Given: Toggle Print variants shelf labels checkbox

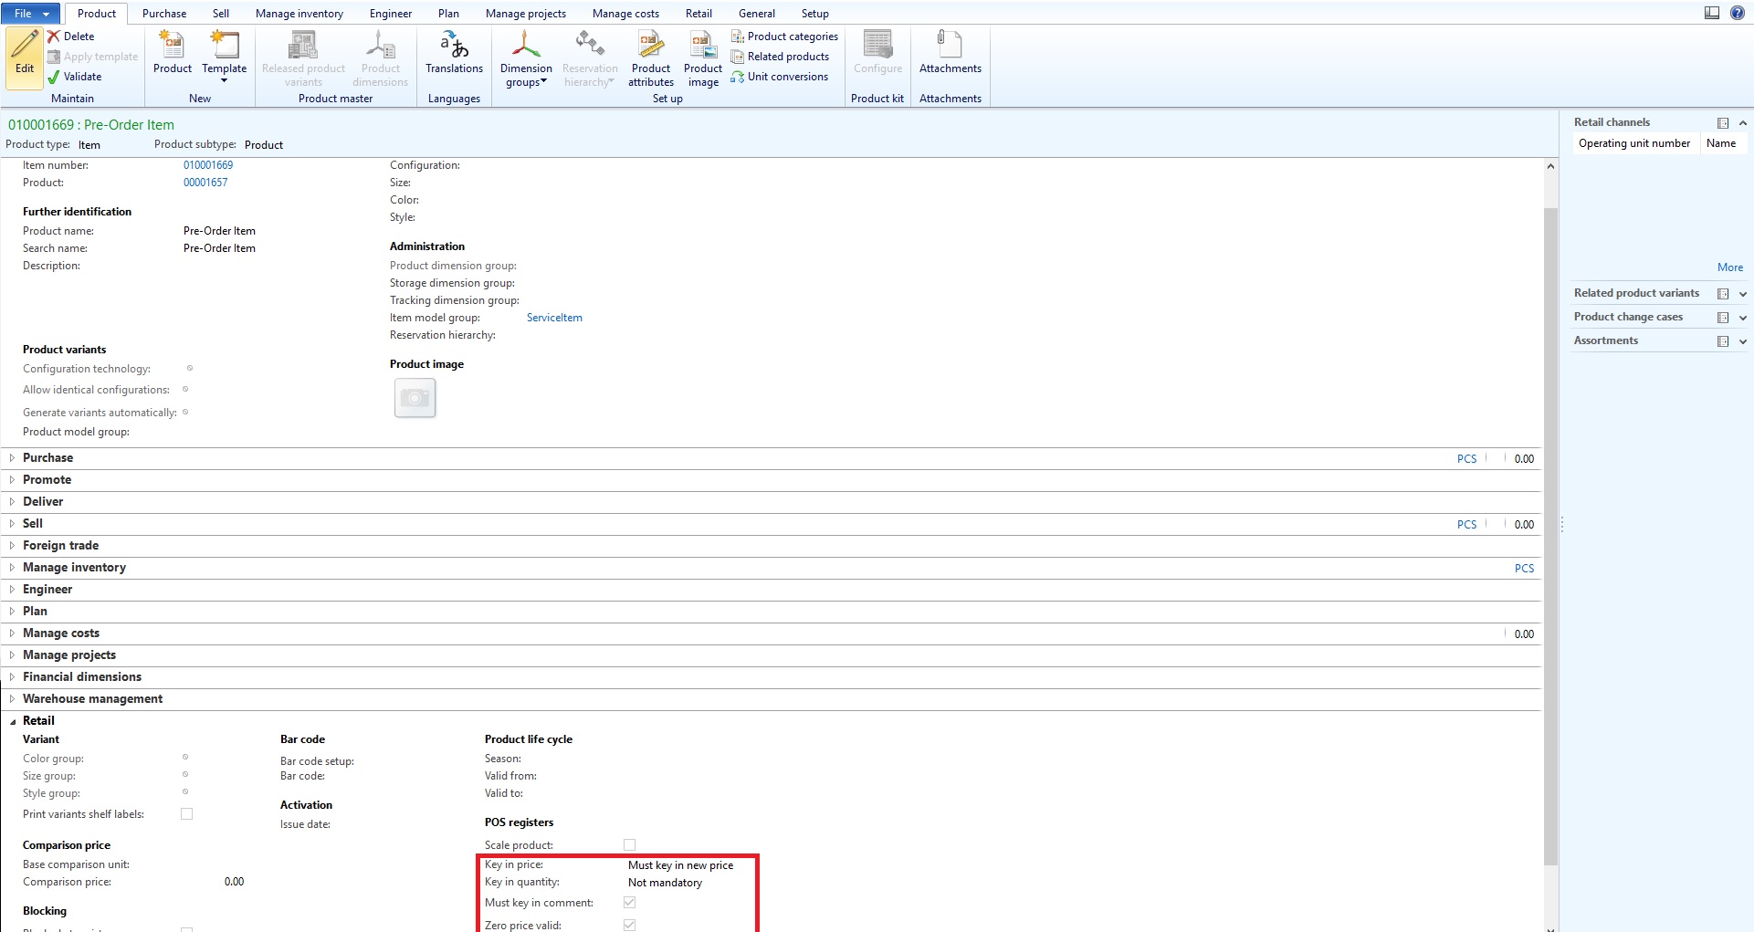Looking at the screenshot, I should click(x=187, y=813).
